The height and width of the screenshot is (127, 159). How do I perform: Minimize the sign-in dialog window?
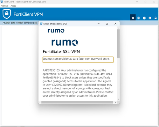point(99,24)
